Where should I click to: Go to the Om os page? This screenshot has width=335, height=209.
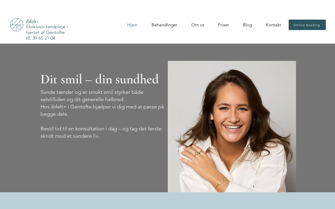click(x=198, y=25)
